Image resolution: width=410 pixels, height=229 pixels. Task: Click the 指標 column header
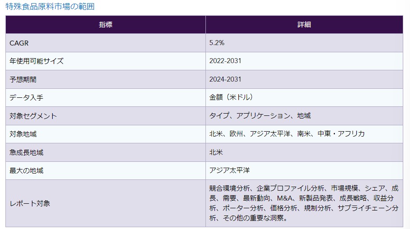(105, 24)
